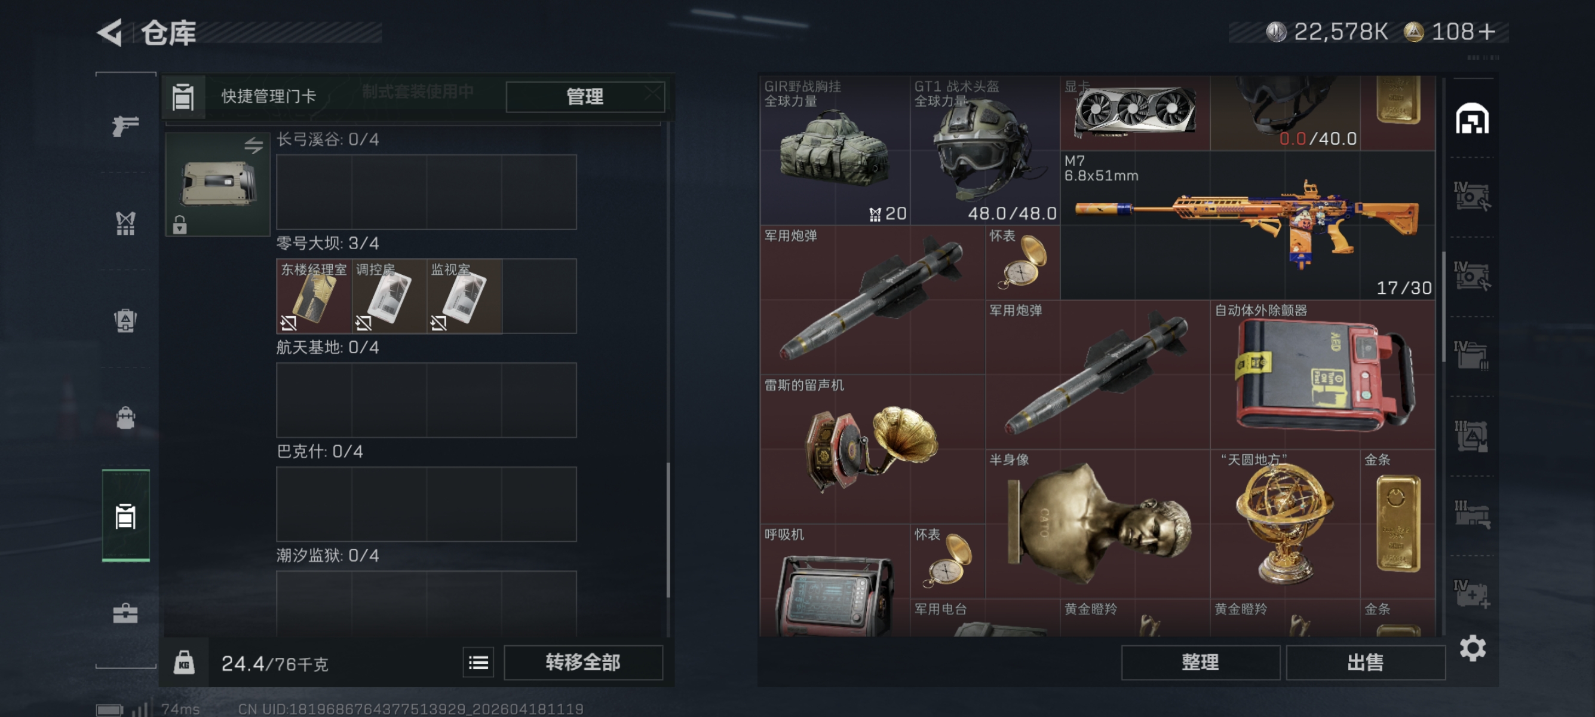This screenshot has height=717, width=1595.
Task: Select the tactical vest sidebar icon
Action: coord(125,223)
